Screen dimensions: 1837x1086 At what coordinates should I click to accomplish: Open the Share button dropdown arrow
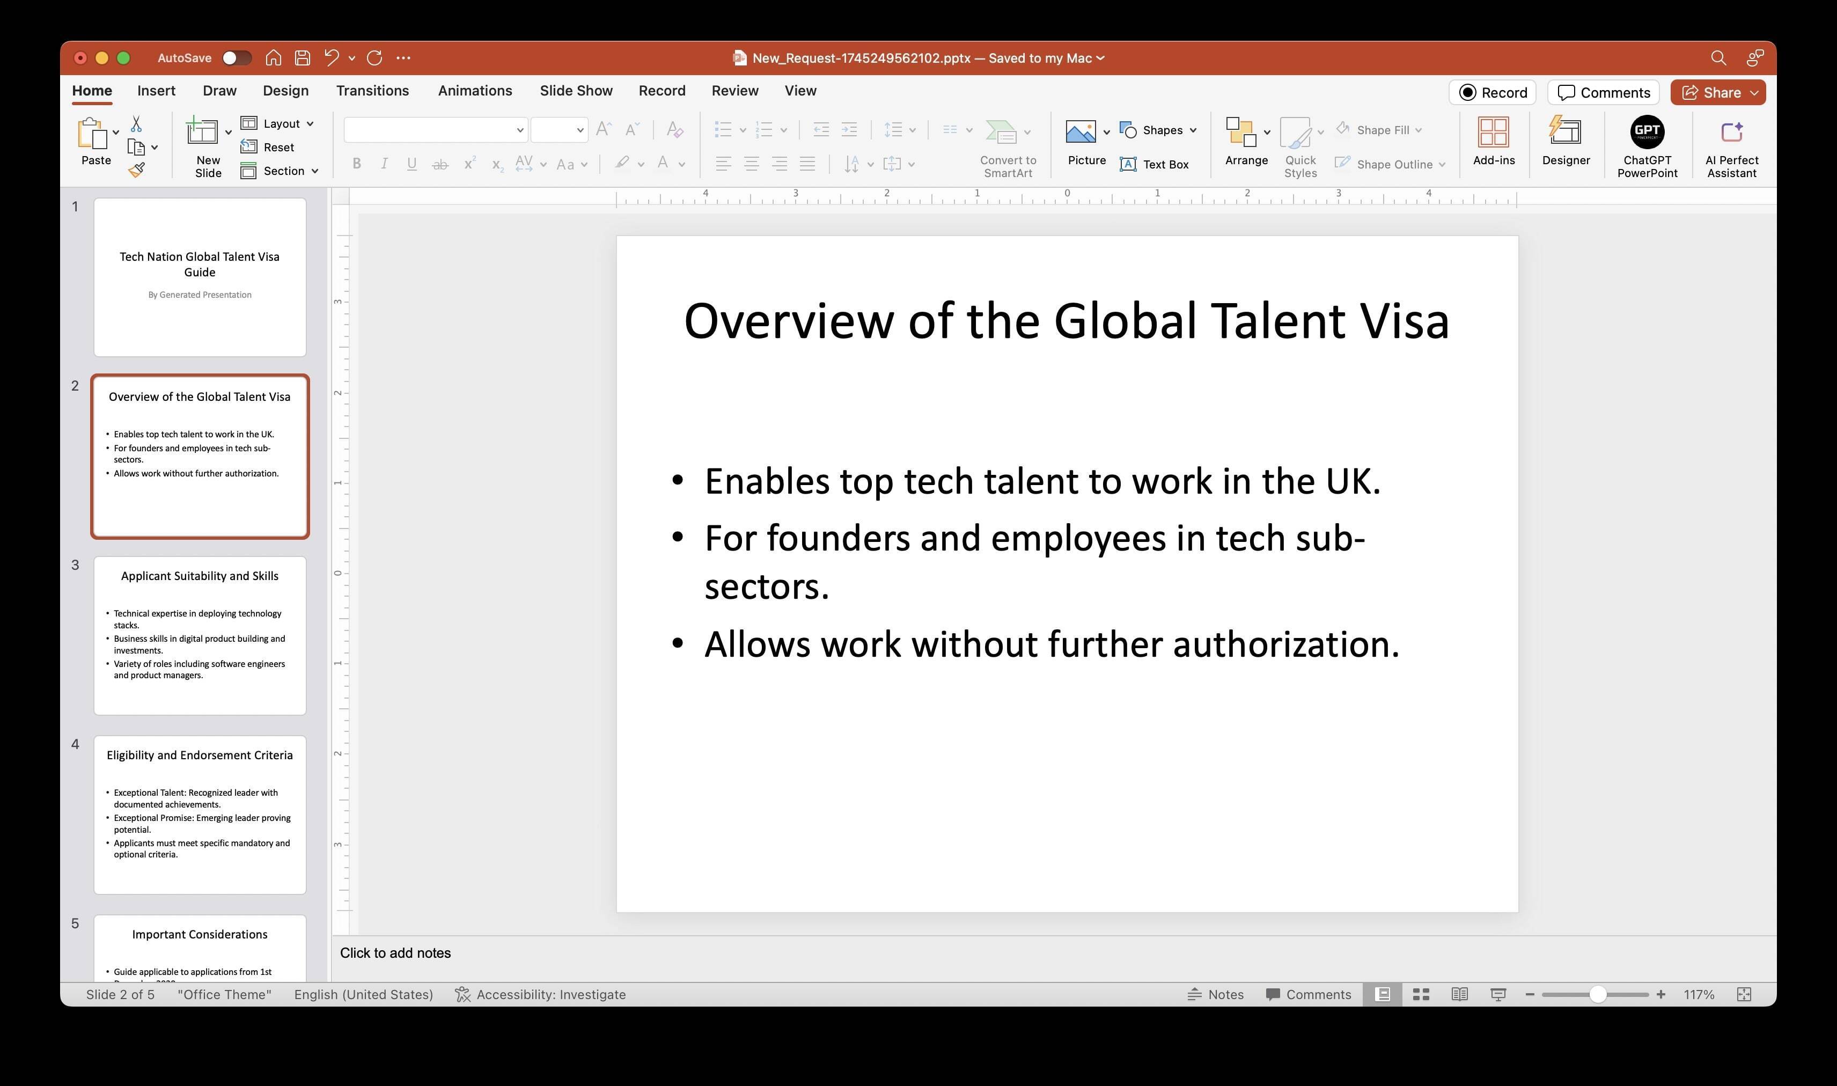[x=1754, y=92]
